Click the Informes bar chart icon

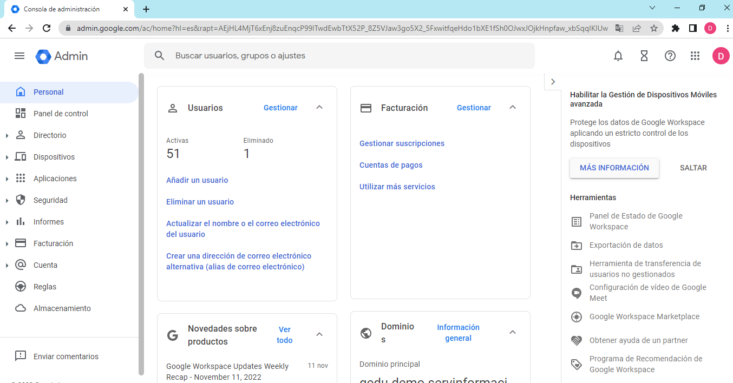pyautogui.click(x=21, y=222)
